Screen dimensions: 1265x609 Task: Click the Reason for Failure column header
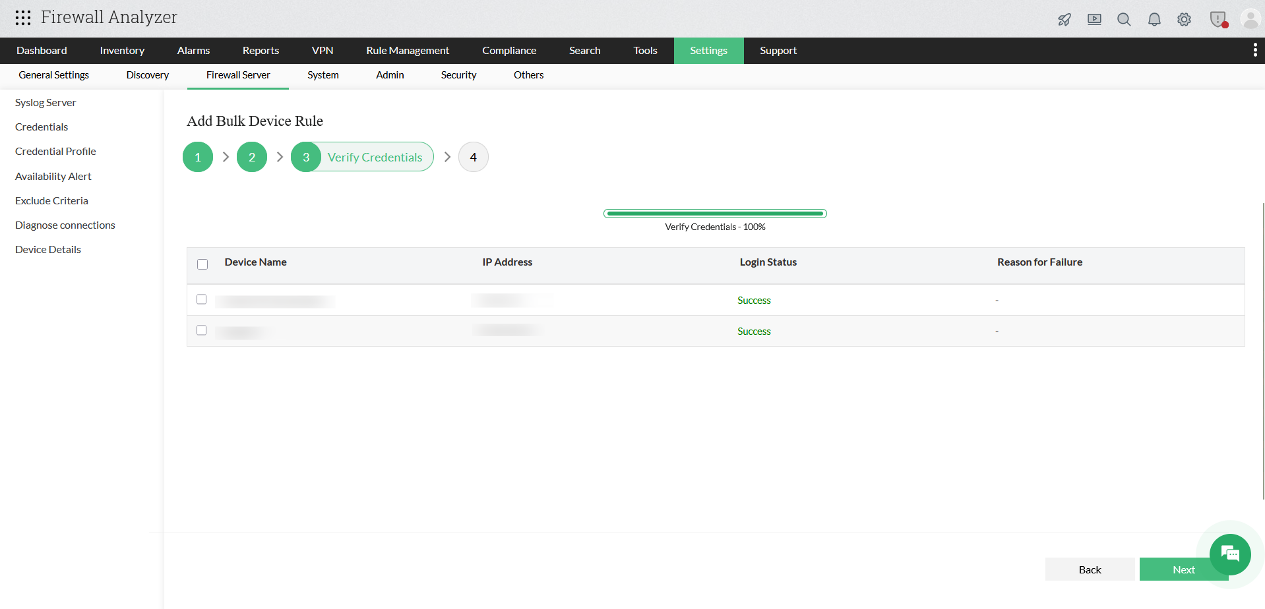[x=1040, y=262]
